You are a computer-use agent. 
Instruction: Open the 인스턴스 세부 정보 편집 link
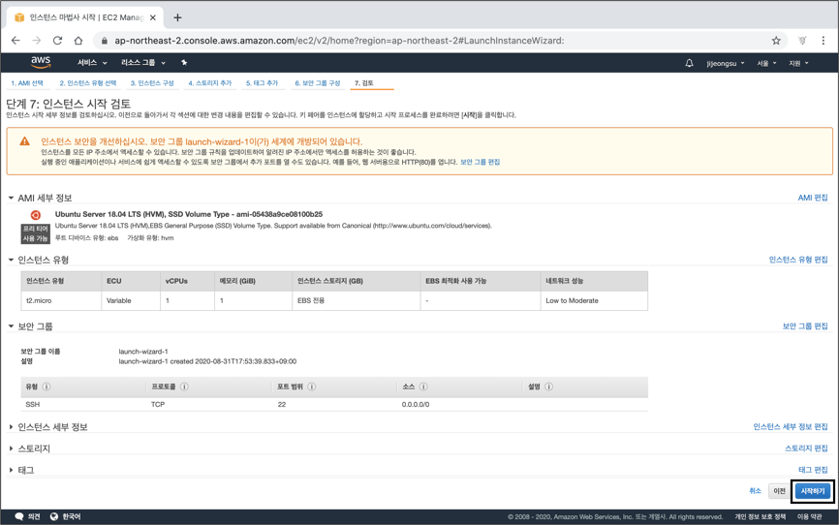point(791,426)
